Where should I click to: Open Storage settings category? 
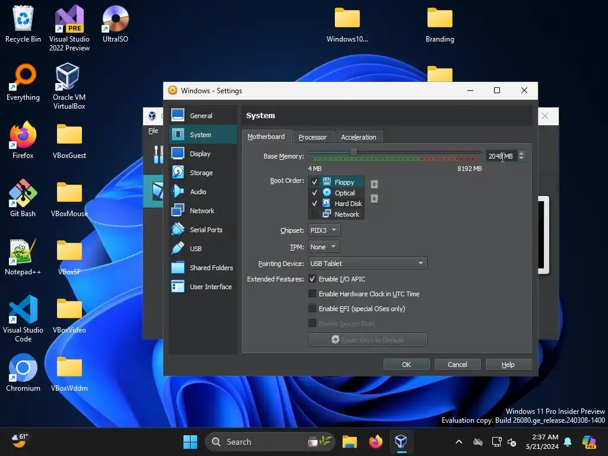pyautogui.click(x=203, y=173)
